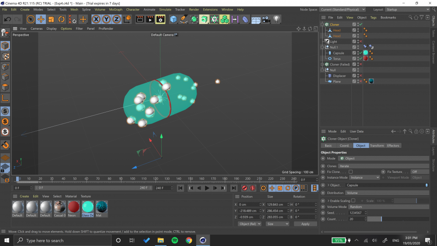Select the Neon red material swatch

click(x=73, y=207)
